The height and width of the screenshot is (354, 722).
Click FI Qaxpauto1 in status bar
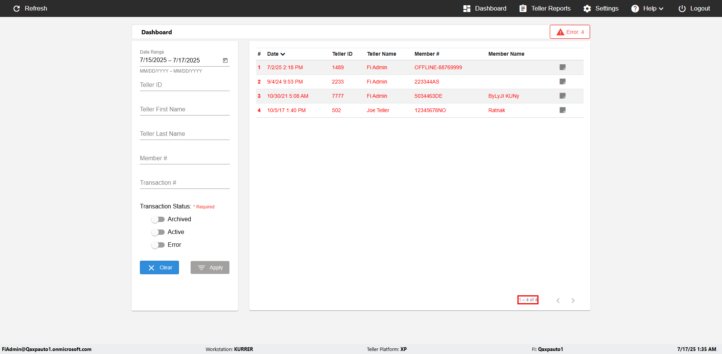(x=547, y=349)
